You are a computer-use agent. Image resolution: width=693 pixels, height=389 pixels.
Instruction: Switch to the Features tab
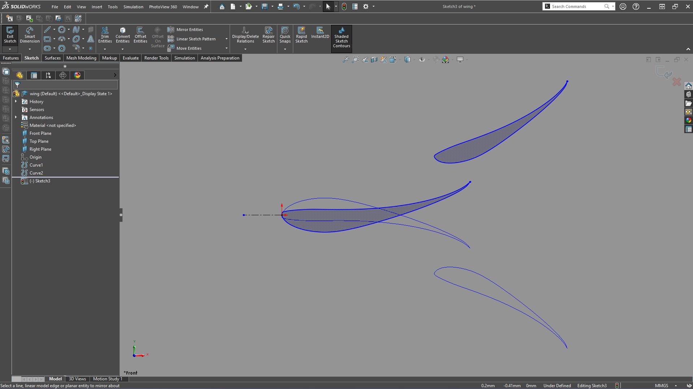(x=11, y=58)
